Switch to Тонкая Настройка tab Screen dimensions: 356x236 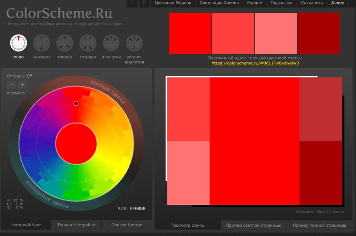pos(76,225)
